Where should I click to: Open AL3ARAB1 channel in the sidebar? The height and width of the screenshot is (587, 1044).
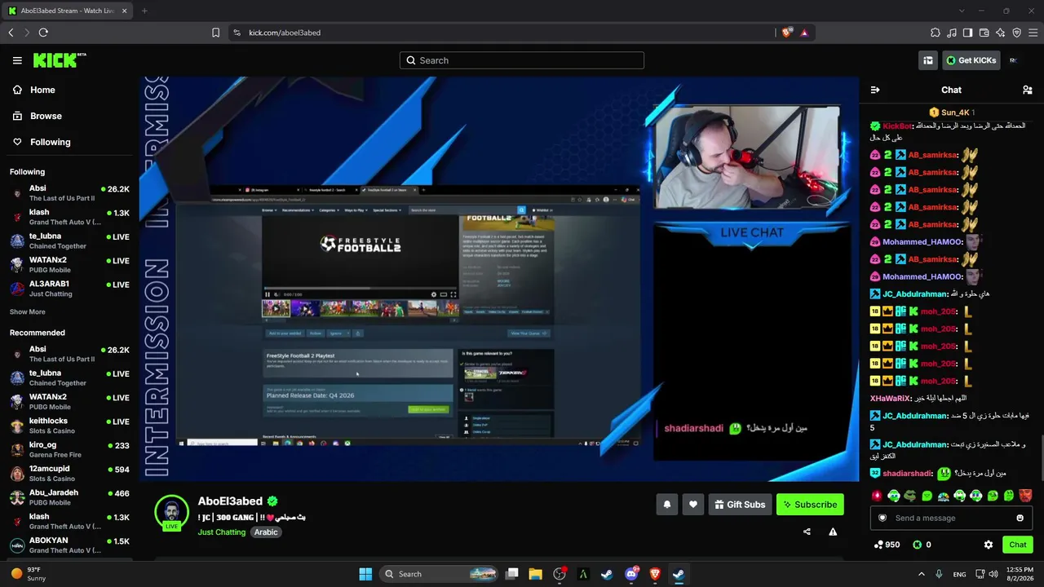click(69, 289)
